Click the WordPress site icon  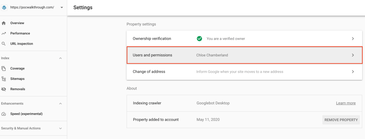point(4,8)
